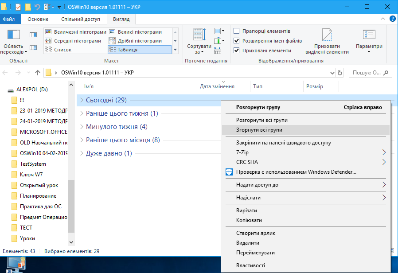The height and width of the screenshot is (273, 398).
Task: Click the desktop computer icon in taskbar area
Action: coord(16,265)
